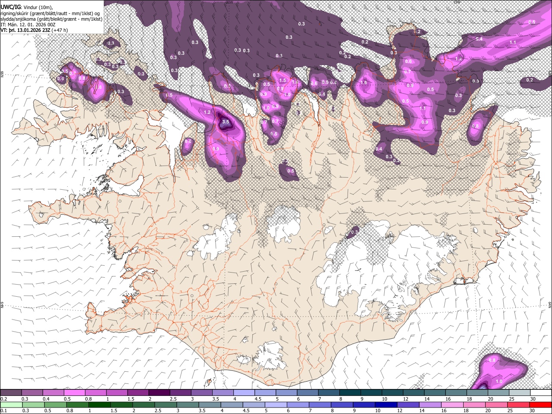Select the 1.5 plum snow legend swatch

(x=138, y=393)
